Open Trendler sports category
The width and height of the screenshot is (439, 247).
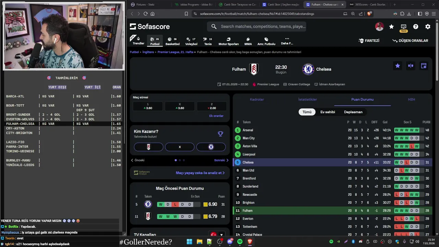pos(139,40)
